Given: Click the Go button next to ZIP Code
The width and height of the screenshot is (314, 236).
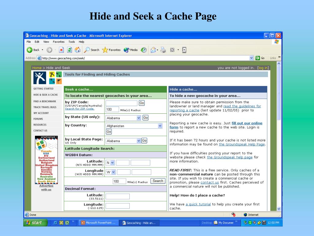Looking at the screenshot, I should point(142,103).
